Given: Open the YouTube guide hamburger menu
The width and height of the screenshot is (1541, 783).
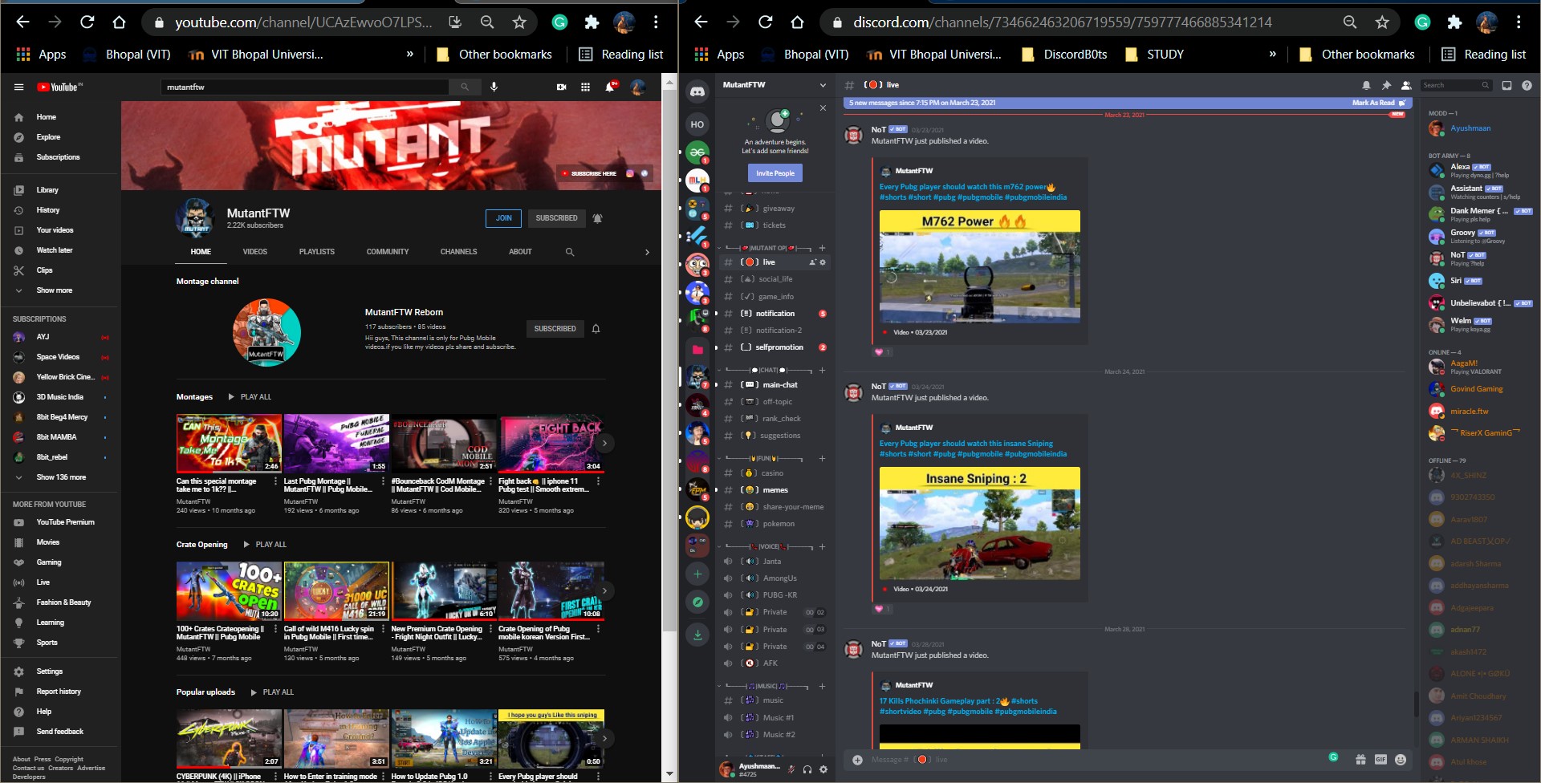Looking at the screenshot, I should pyautogui.click(x=19, y=87).
